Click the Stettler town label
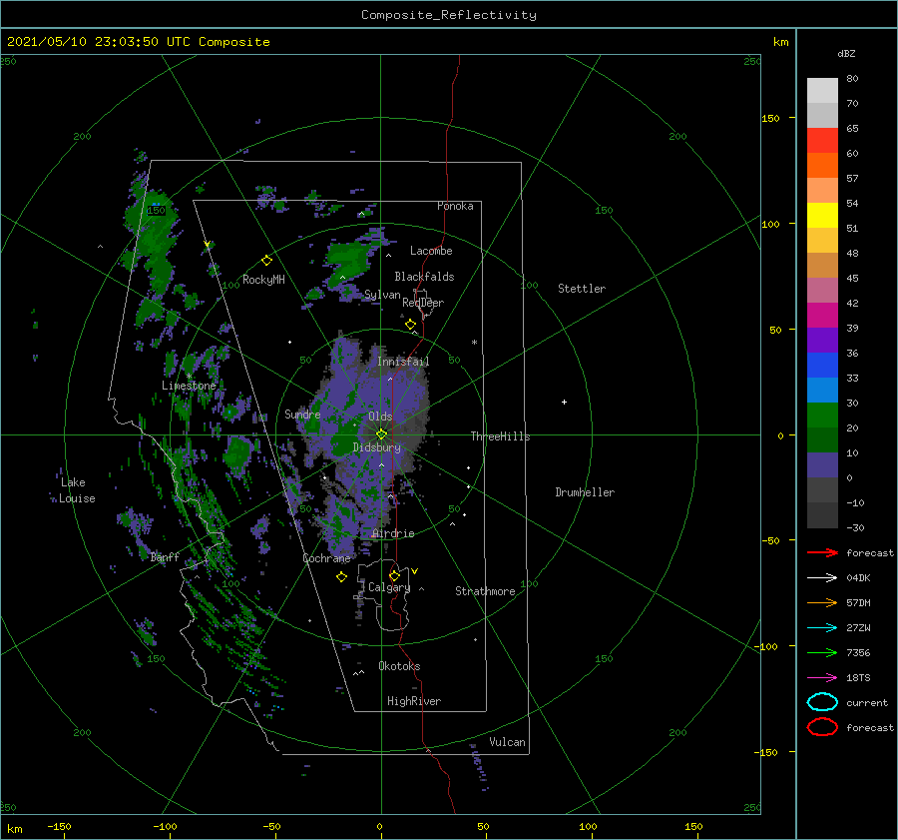Image resolution: width=898 pixels, height=840 pixels. (x=582, y=289)
